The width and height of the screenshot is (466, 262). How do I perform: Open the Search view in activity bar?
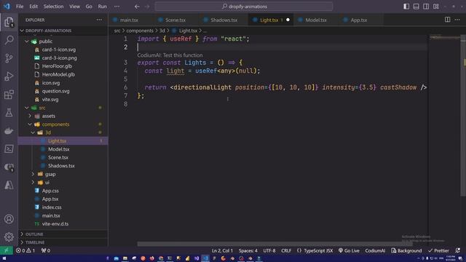(x=9, y=40)
